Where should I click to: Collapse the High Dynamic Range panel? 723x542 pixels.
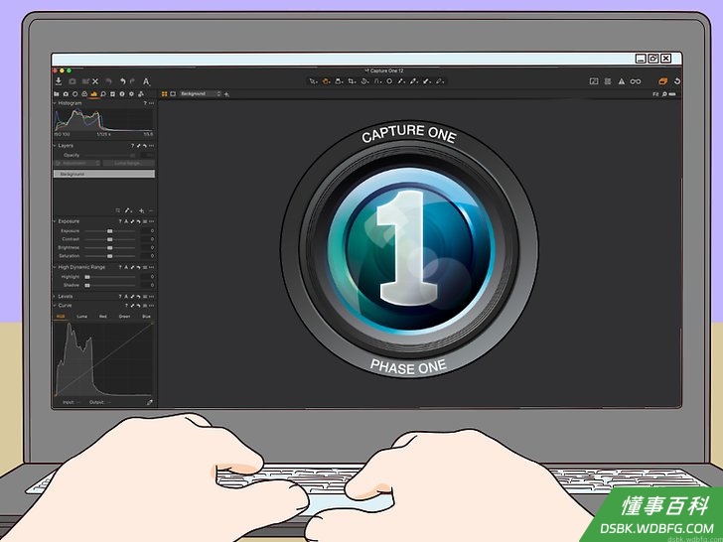click(55, 267)
